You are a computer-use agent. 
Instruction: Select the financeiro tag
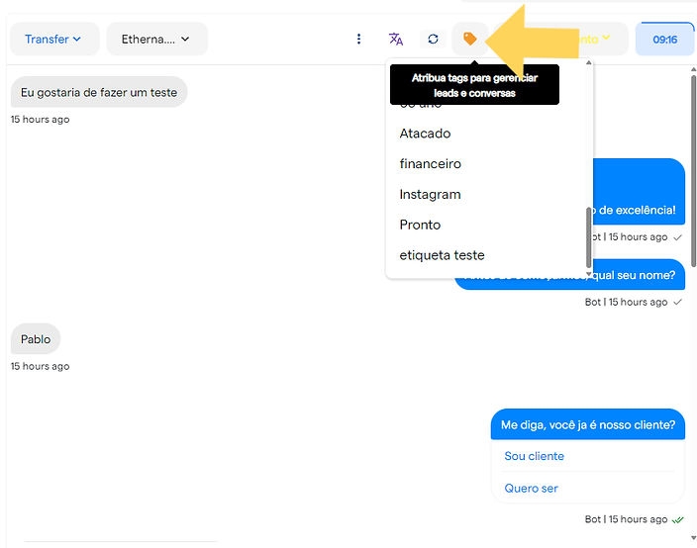[430, 164]
